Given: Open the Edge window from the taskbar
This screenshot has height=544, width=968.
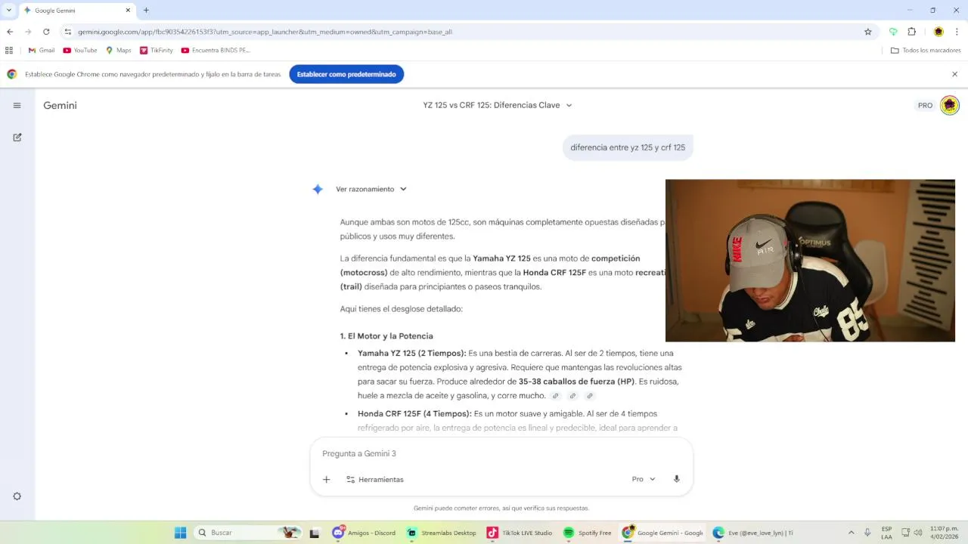Looking at the screenshot, I should 752,533.
